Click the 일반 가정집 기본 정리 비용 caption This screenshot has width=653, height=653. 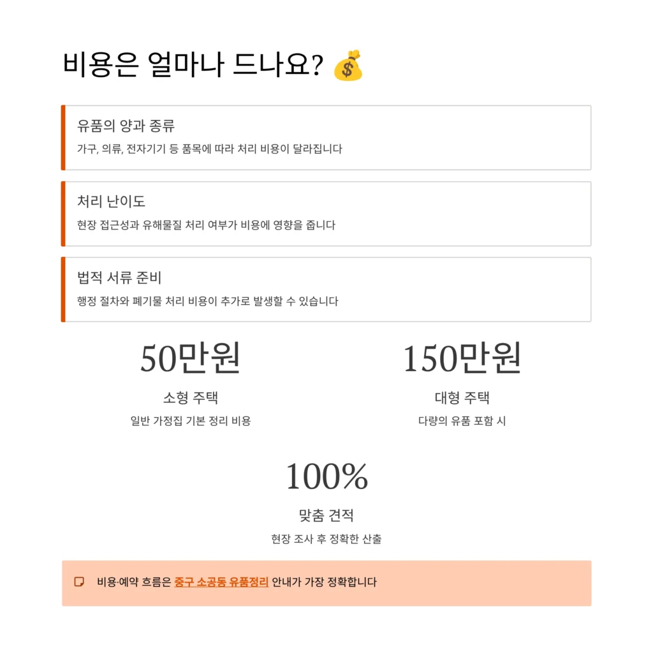(x=190, y=421)
